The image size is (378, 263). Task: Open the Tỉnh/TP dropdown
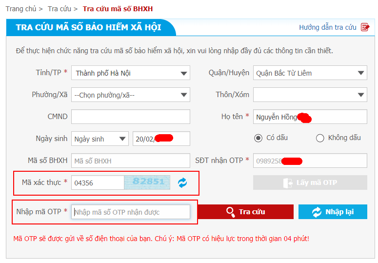[x=130, y=73]
